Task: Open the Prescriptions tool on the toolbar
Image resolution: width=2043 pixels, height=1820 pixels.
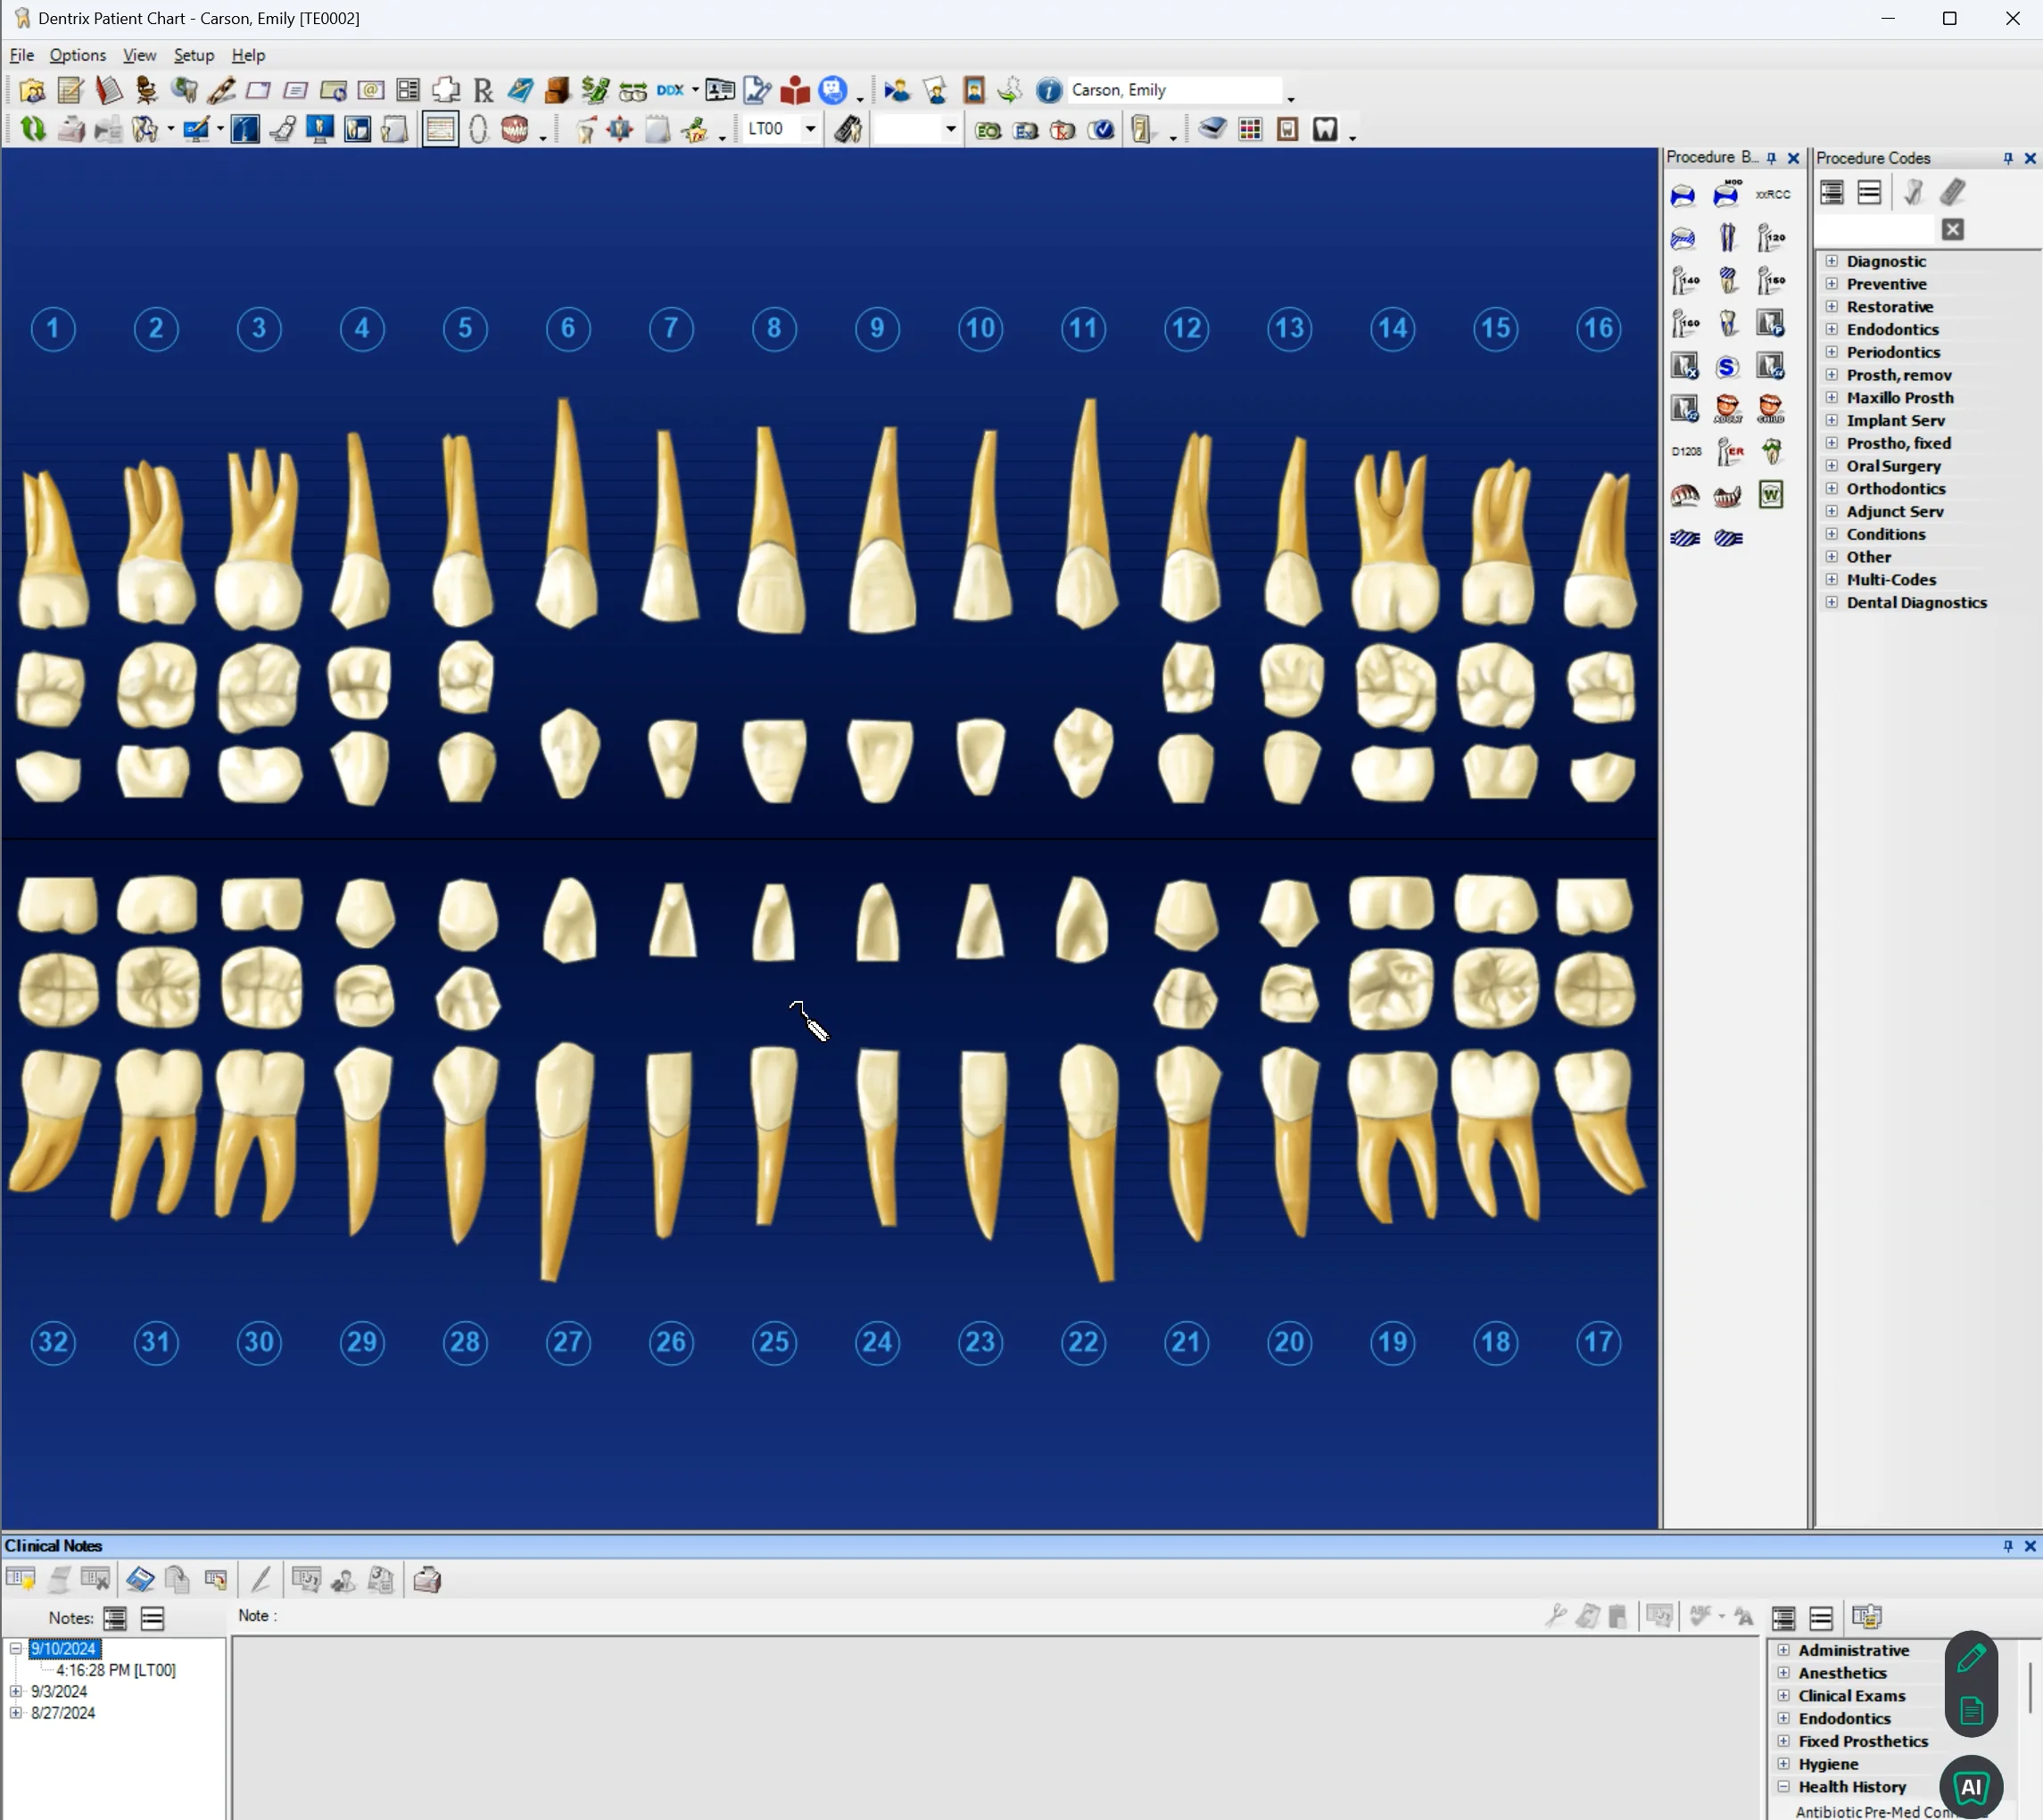Action: coord(483,89)
